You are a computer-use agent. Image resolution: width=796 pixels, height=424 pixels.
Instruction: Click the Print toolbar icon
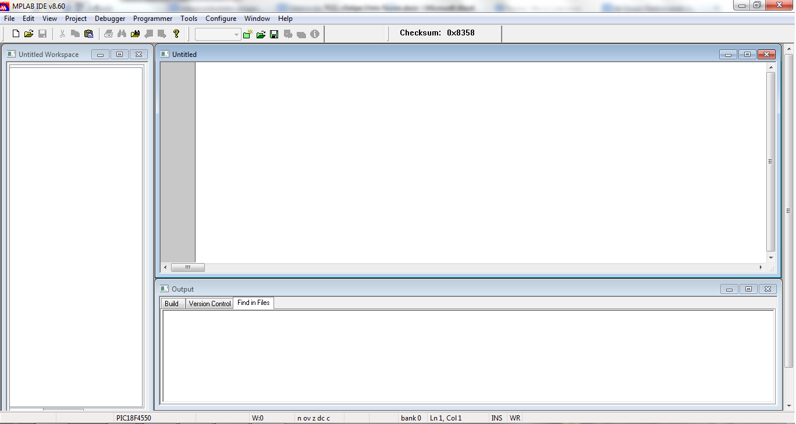pos(109,34)
